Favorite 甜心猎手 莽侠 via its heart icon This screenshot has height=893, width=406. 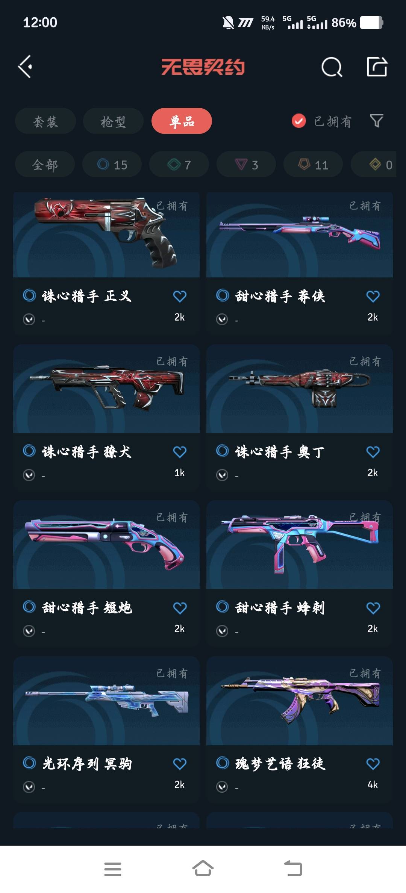tap(373, 296)
